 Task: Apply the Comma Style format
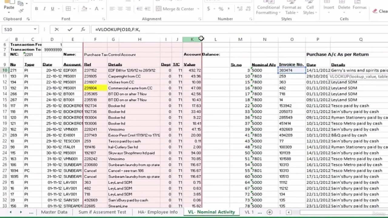click(x=229, y=9)
